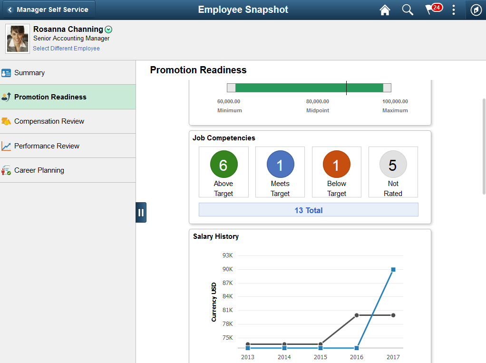Click the Job Competencies heading
This screenshot has height=363, width=486.
[x=224, y=138]
